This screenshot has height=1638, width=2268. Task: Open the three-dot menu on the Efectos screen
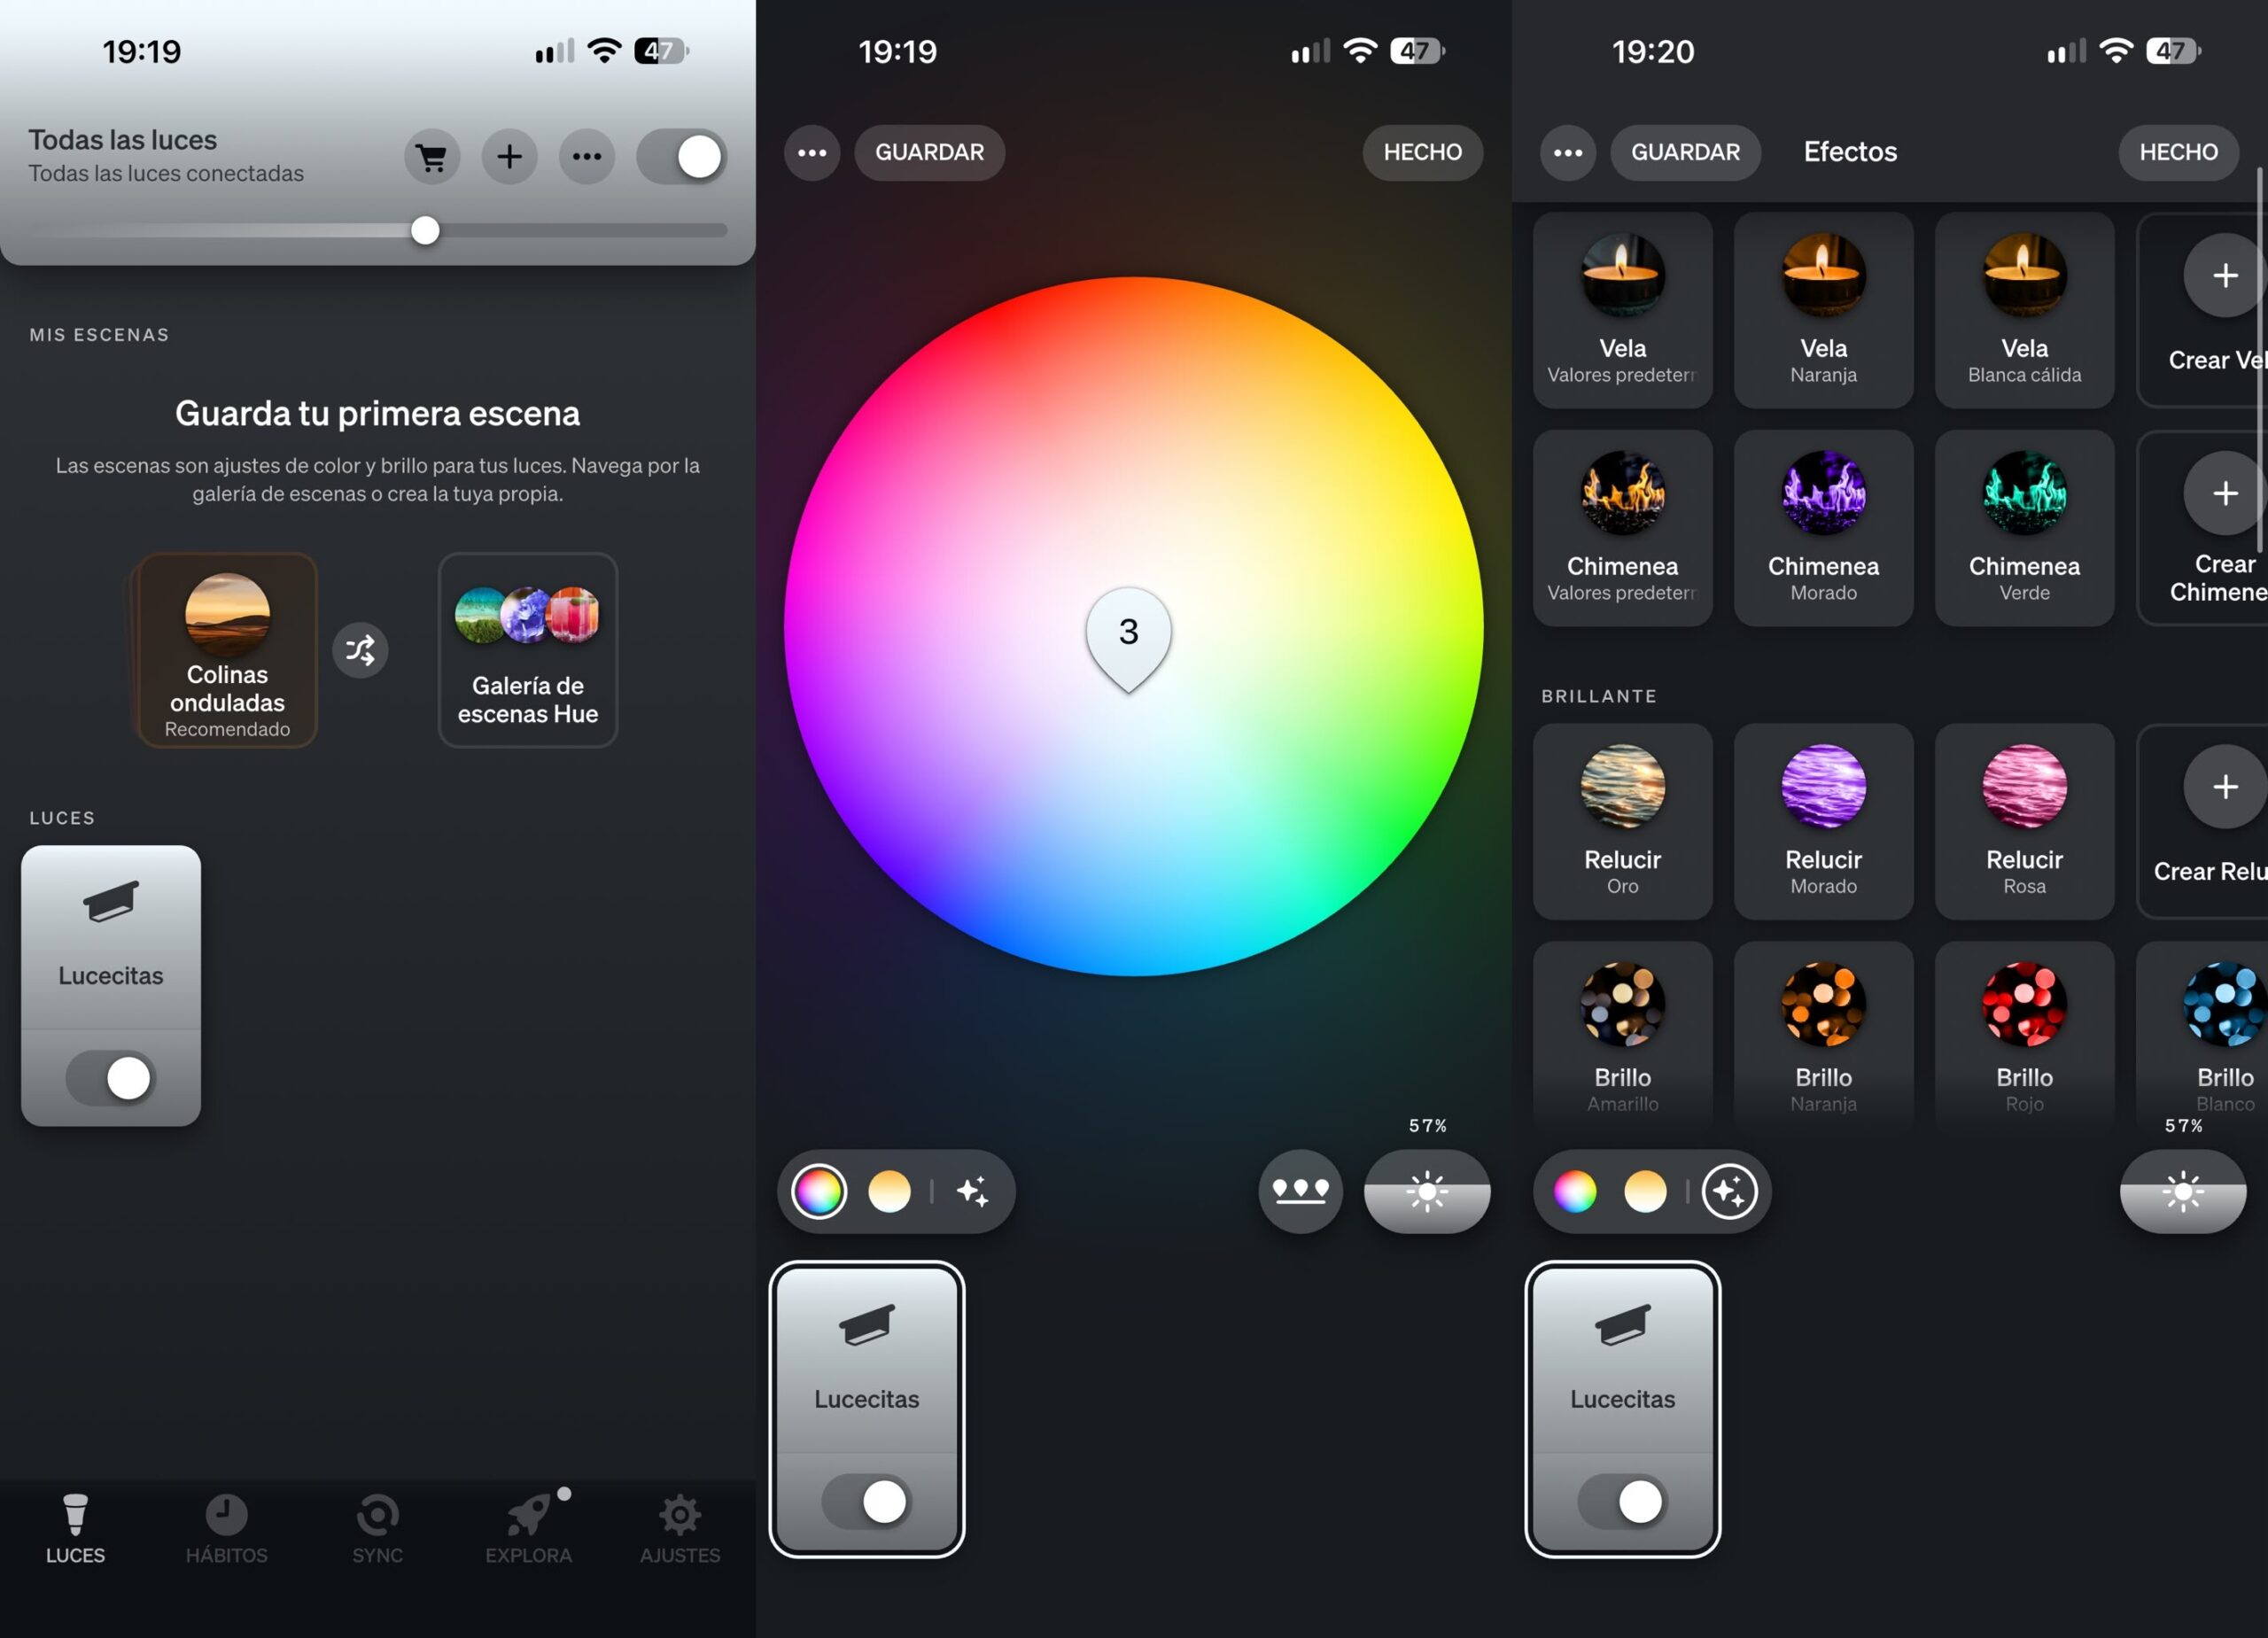pos(1568,153)
